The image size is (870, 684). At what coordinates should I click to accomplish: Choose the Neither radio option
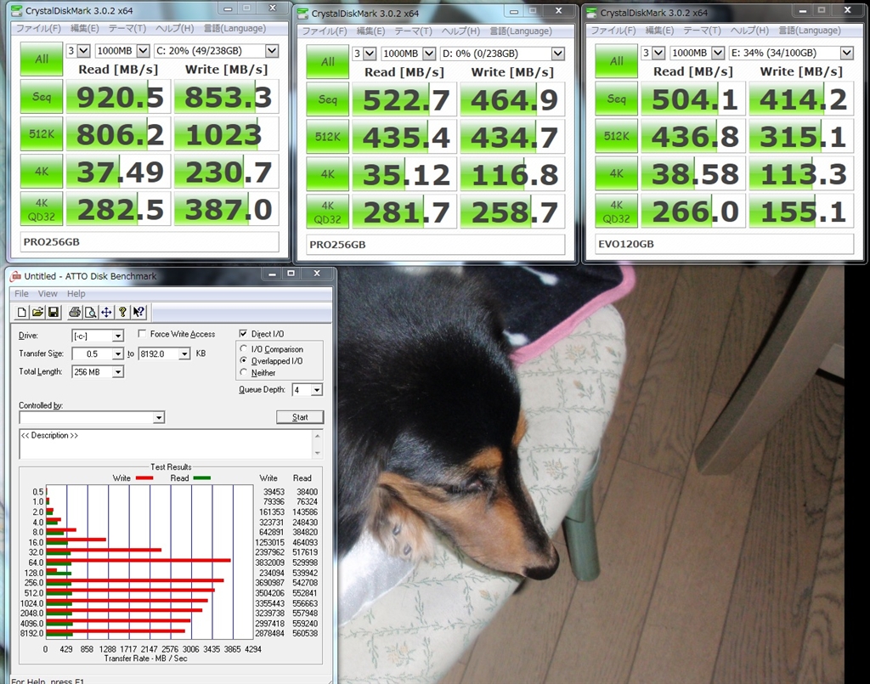[x=243, y=372]
